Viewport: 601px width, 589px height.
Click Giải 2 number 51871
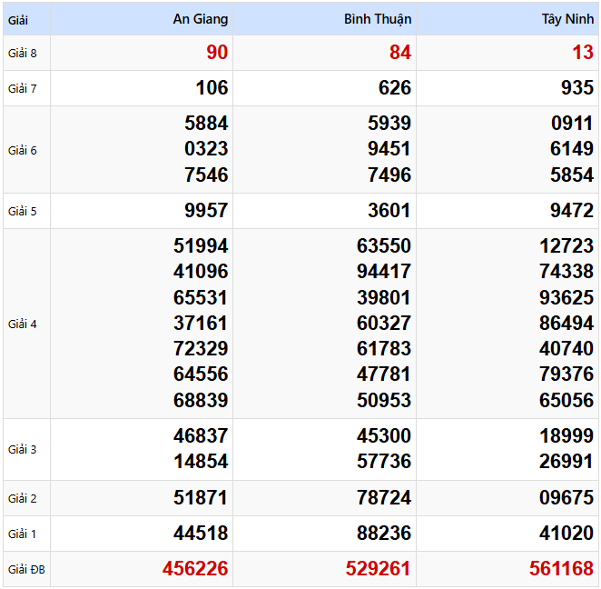click(201, 498)
